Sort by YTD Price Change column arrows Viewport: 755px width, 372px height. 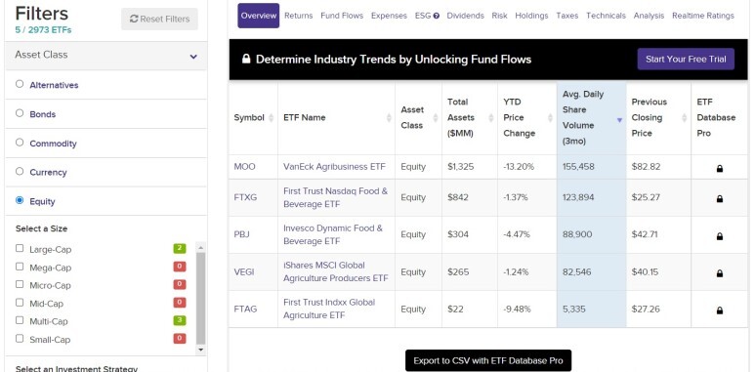click(549, 118)
